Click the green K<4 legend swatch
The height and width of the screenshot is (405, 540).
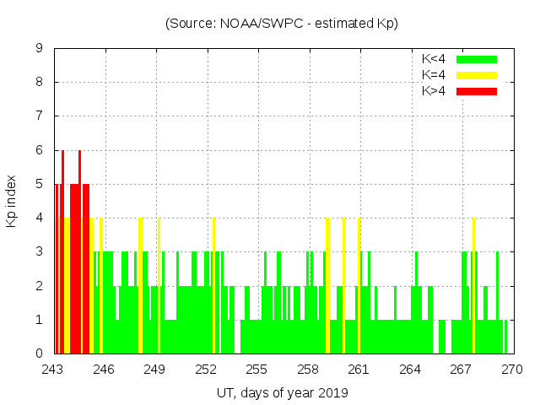[x=477, y=59]
